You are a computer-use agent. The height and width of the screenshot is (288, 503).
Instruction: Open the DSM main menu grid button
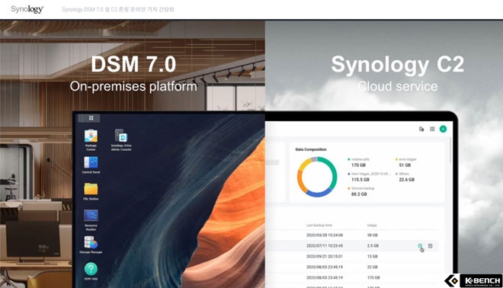[91, 118]
